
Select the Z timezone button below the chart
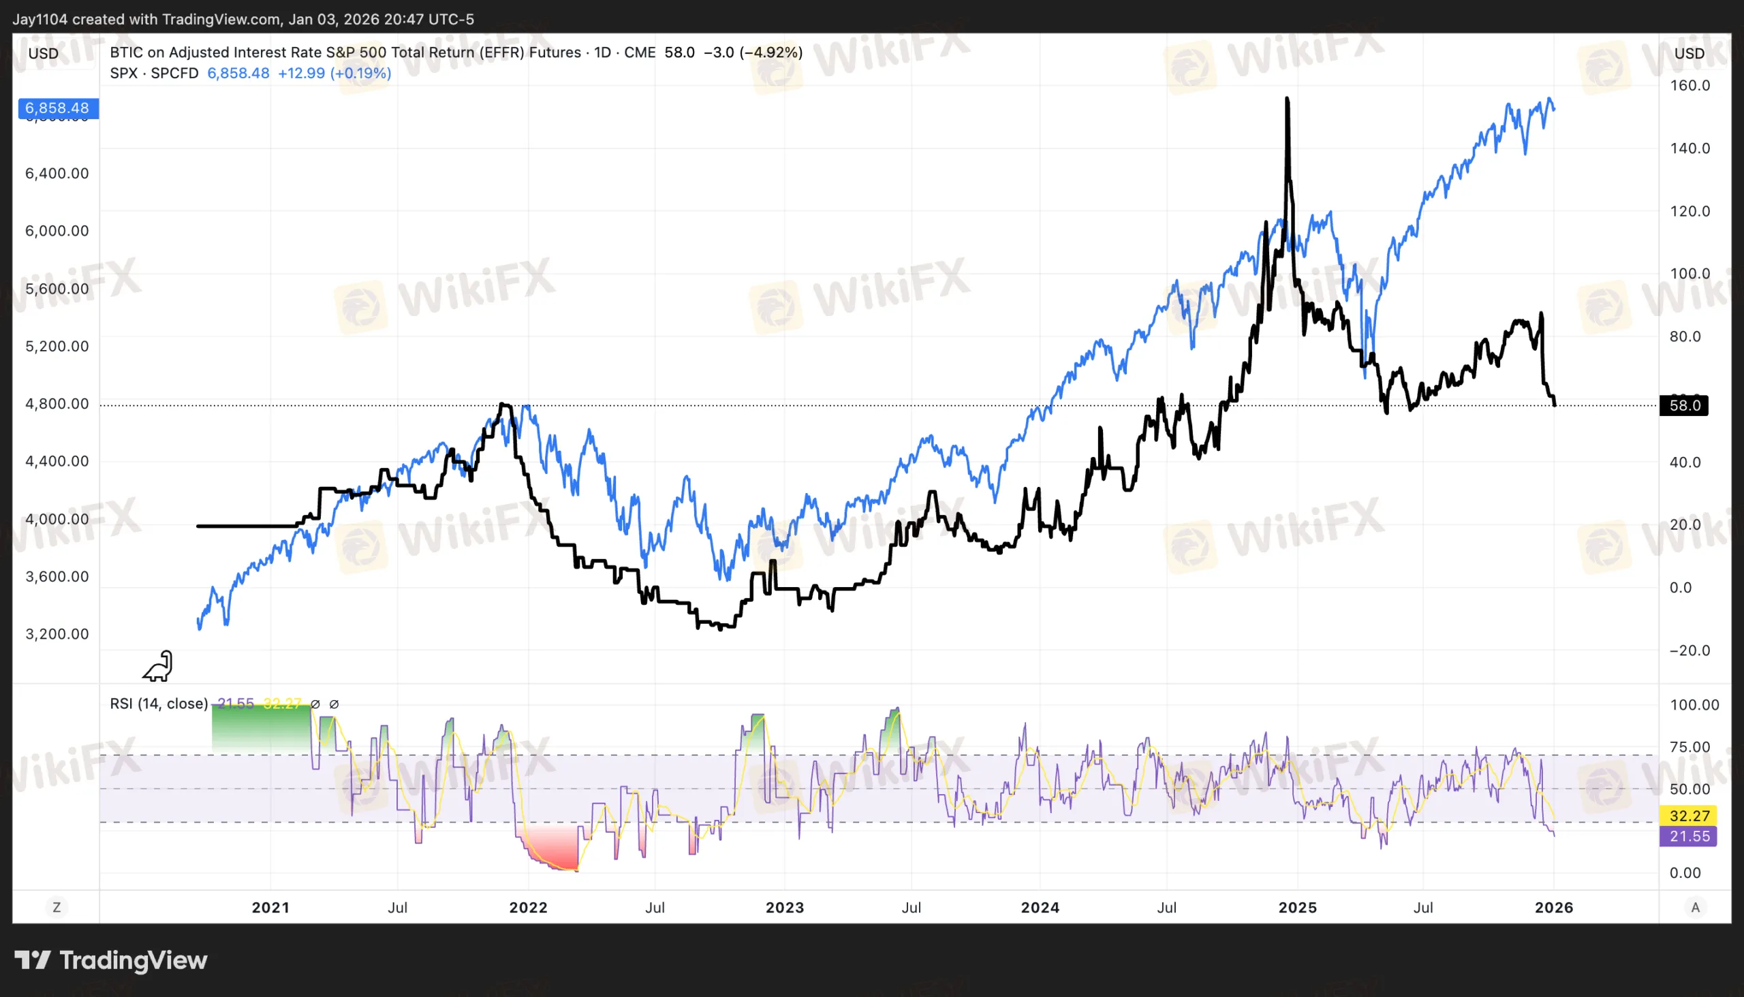[x=57, y=906]
